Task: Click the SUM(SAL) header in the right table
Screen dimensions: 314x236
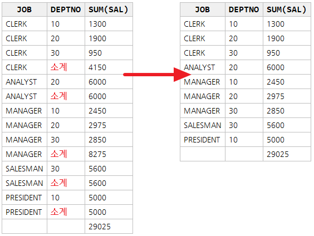Action: tap(287, 9)
